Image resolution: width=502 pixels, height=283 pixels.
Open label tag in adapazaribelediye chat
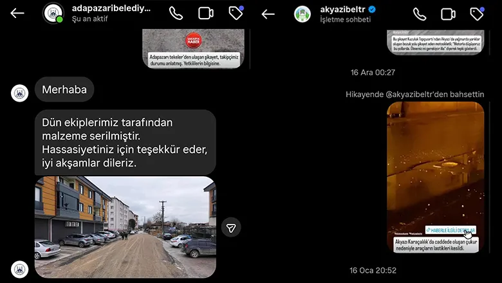click(x=236, y=13)
